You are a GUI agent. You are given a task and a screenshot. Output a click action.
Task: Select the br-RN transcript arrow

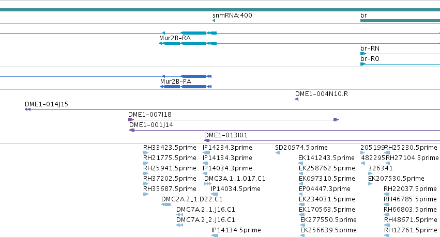tap(363, 54)
